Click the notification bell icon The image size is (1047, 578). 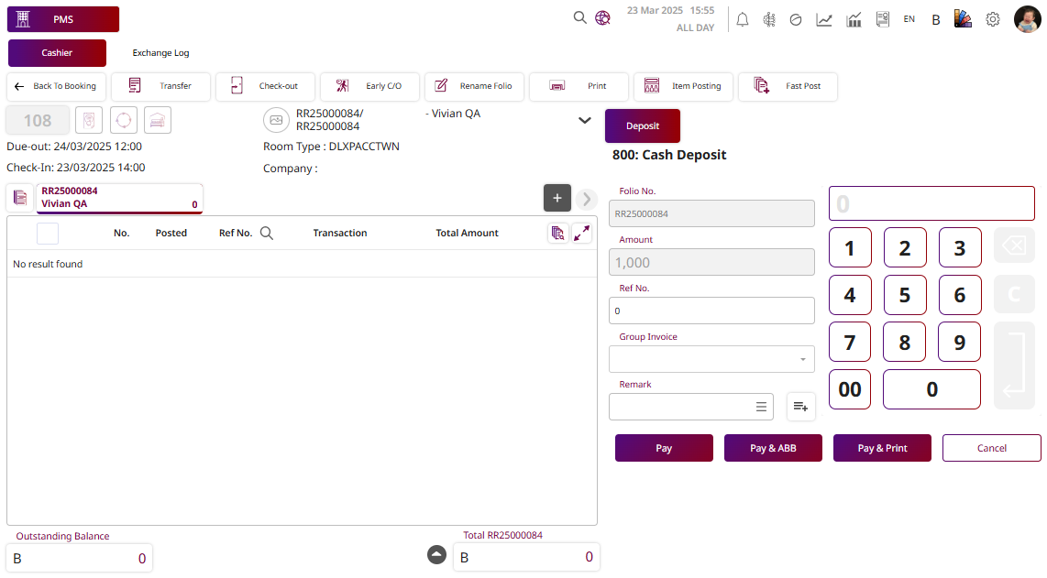[743, 19]
